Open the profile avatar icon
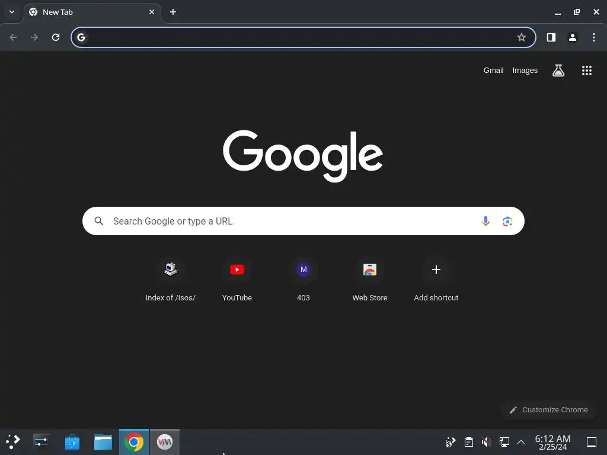This screenshot has height=455, width=607. click(573, 37)
